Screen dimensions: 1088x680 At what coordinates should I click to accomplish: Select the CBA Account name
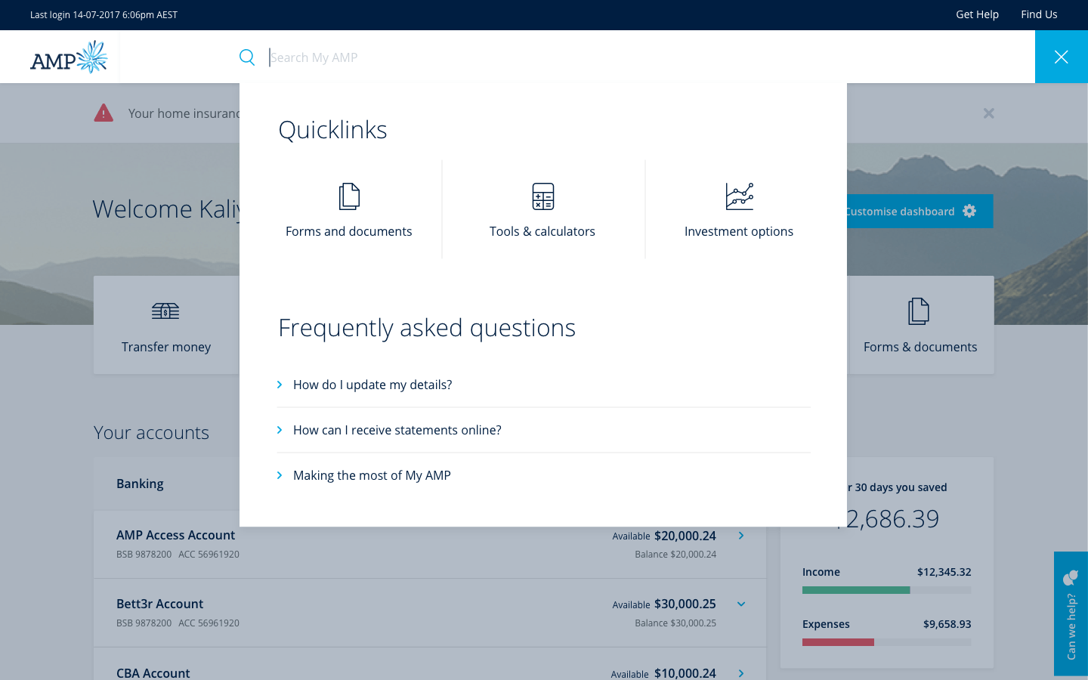pyautogui.click(x=153, y=672)
